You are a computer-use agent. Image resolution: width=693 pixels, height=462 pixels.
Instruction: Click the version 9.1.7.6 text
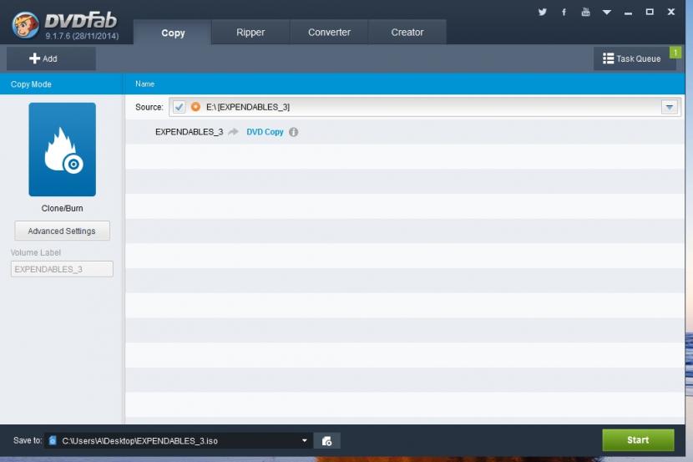click(82, 36)
